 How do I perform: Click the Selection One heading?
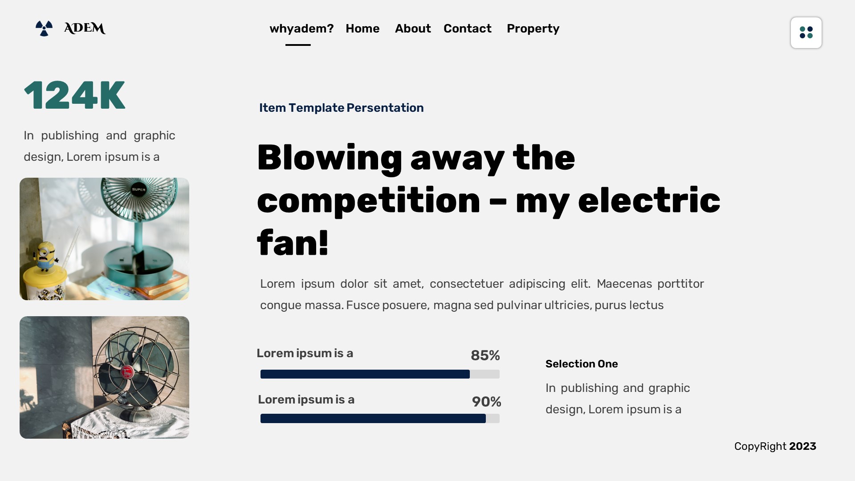582,364
